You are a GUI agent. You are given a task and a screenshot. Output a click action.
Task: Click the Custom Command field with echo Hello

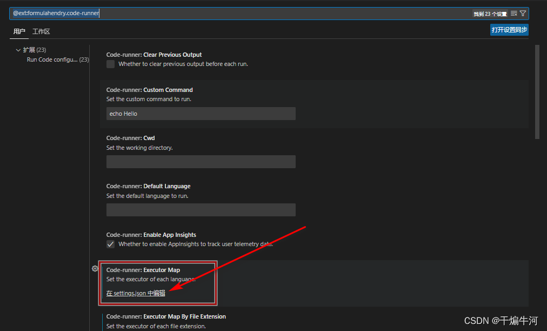tap(201, 114)
